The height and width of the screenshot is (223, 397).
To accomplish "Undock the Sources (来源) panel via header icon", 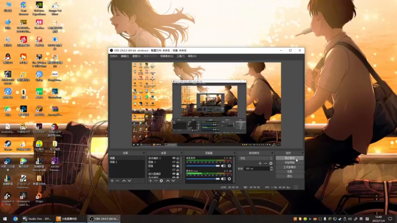I will (x=181, y=153).
